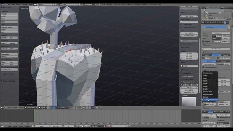The image size is (233, 131).
Task: Choose Object X in orientation axis menu
Action: 210,81
